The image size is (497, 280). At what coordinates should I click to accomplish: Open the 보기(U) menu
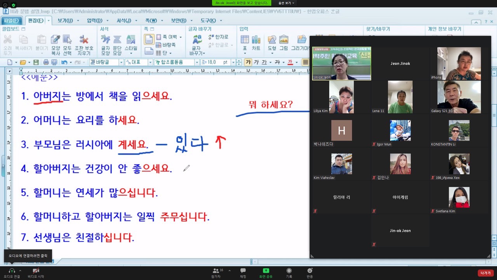[x=65, y=21]
